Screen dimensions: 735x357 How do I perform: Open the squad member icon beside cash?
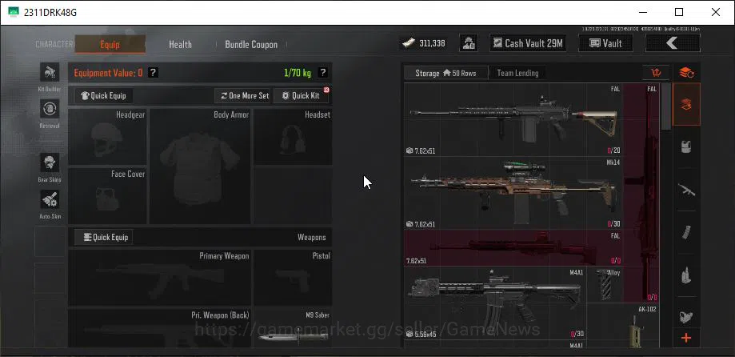(469, 43)
